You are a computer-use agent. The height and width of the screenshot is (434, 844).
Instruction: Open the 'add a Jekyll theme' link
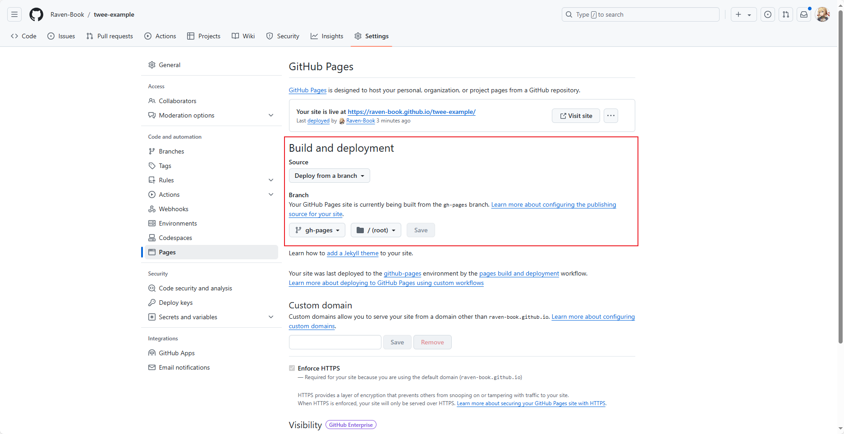pyautogui.click(x=353, y=253)
